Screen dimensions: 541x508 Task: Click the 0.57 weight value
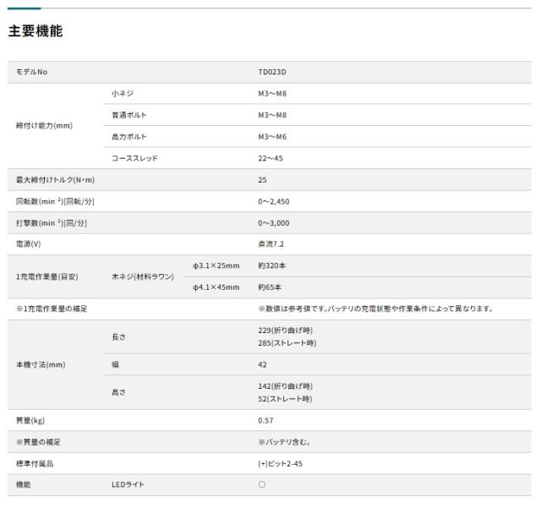pyautogui.click(x=265, y=421)
